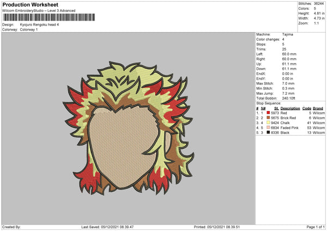Click stitch count '9424' in Chalk row
327x231 pixels.
tap(275, 123)
